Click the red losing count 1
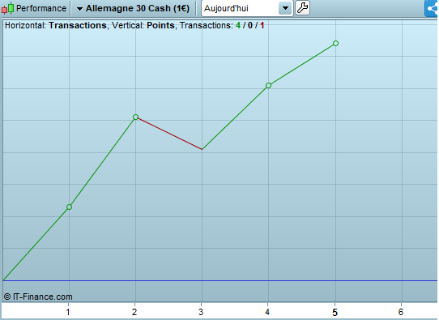Image resolution: width=439 pixels, height=320 pixels. point(262,25)
